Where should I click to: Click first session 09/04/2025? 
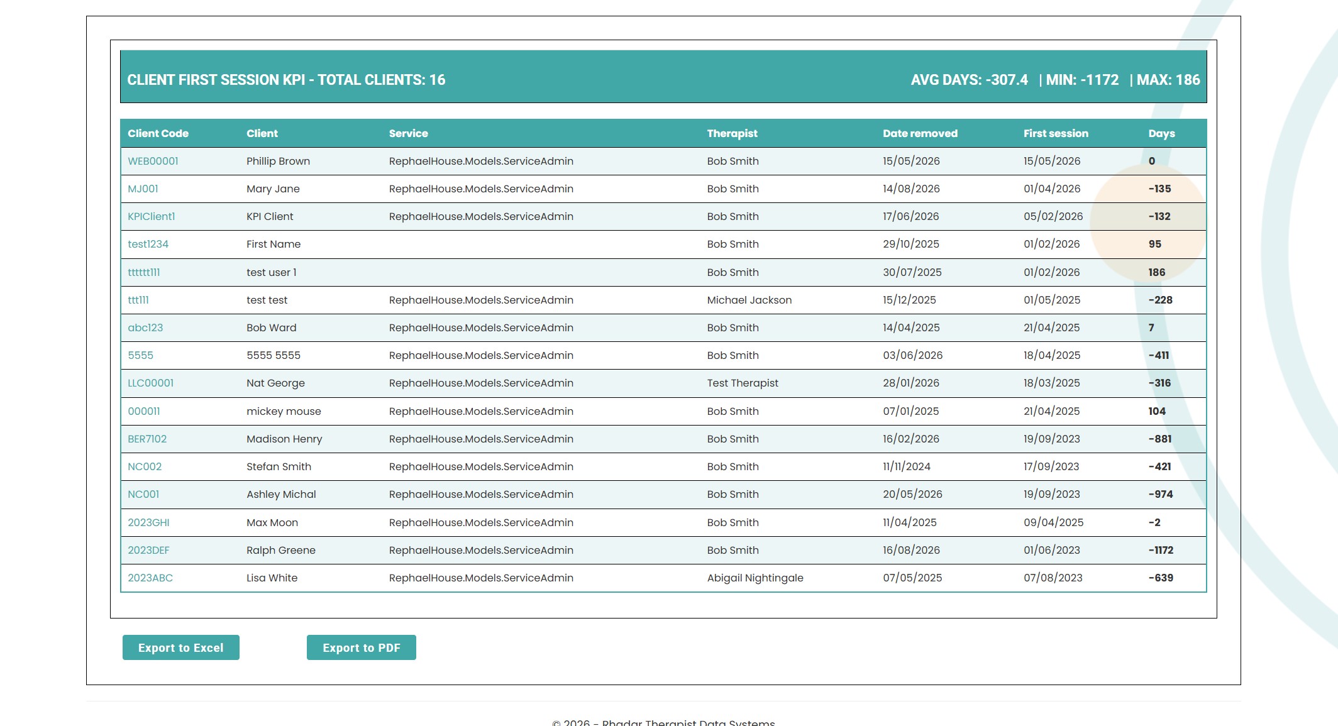tap(1053, 522)
